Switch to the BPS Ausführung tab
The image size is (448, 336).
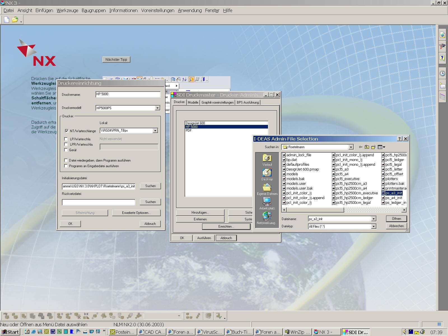[248, 102]
